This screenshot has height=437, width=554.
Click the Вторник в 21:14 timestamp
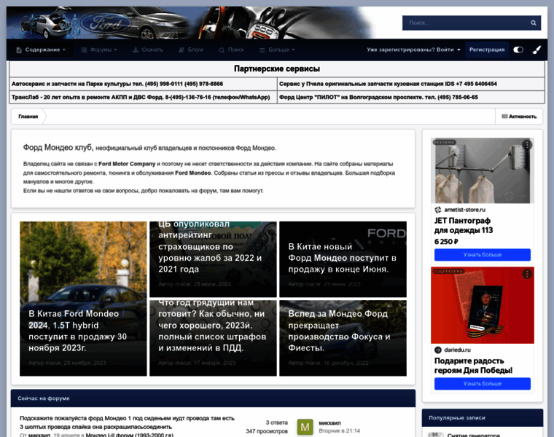click(339, 431)
